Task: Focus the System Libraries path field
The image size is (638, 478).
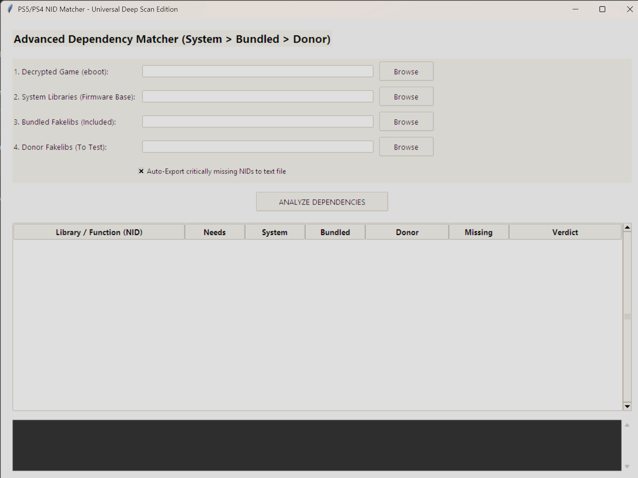Action: [257, 97]
